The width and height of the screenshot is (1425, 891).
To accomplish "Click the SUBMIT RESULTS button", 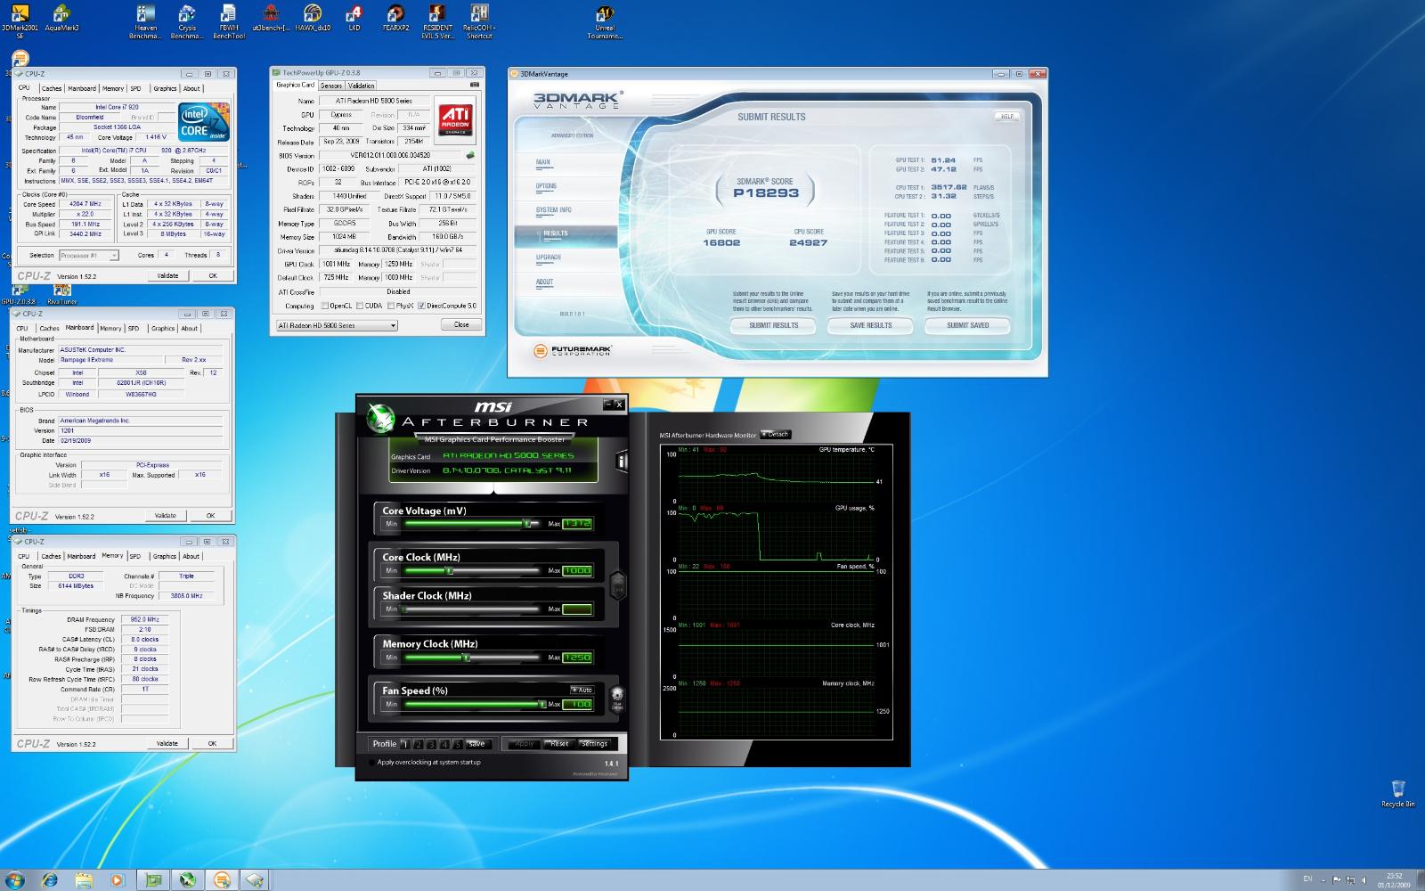I will [x=773, y=325].
